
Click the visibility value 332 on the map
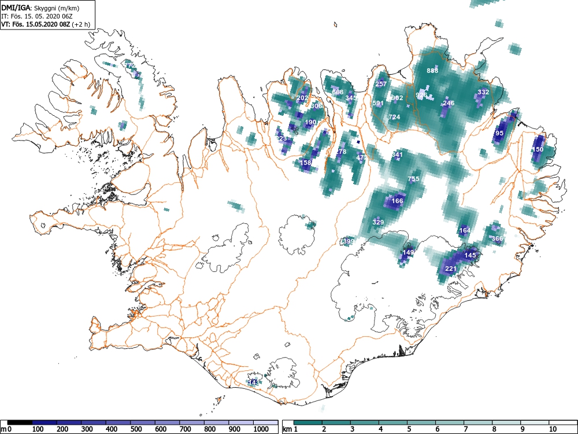[483, 92]
